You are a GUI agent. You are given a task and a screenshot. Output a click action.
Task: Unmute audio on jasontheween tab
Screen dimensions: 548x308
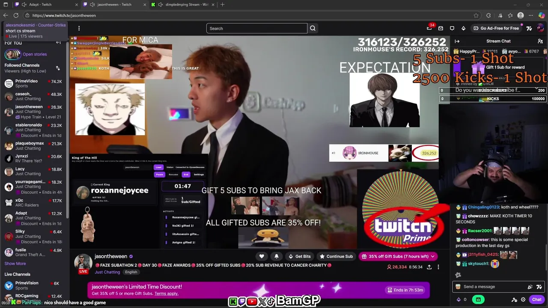coord(92,4)
